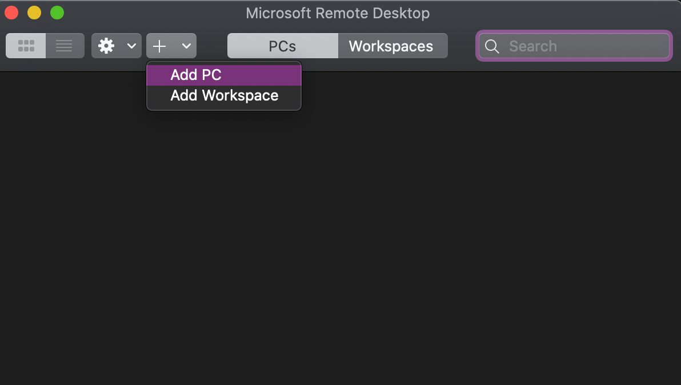
Task: Open the plus button's dropdown chevron
Action: (185, 46)
